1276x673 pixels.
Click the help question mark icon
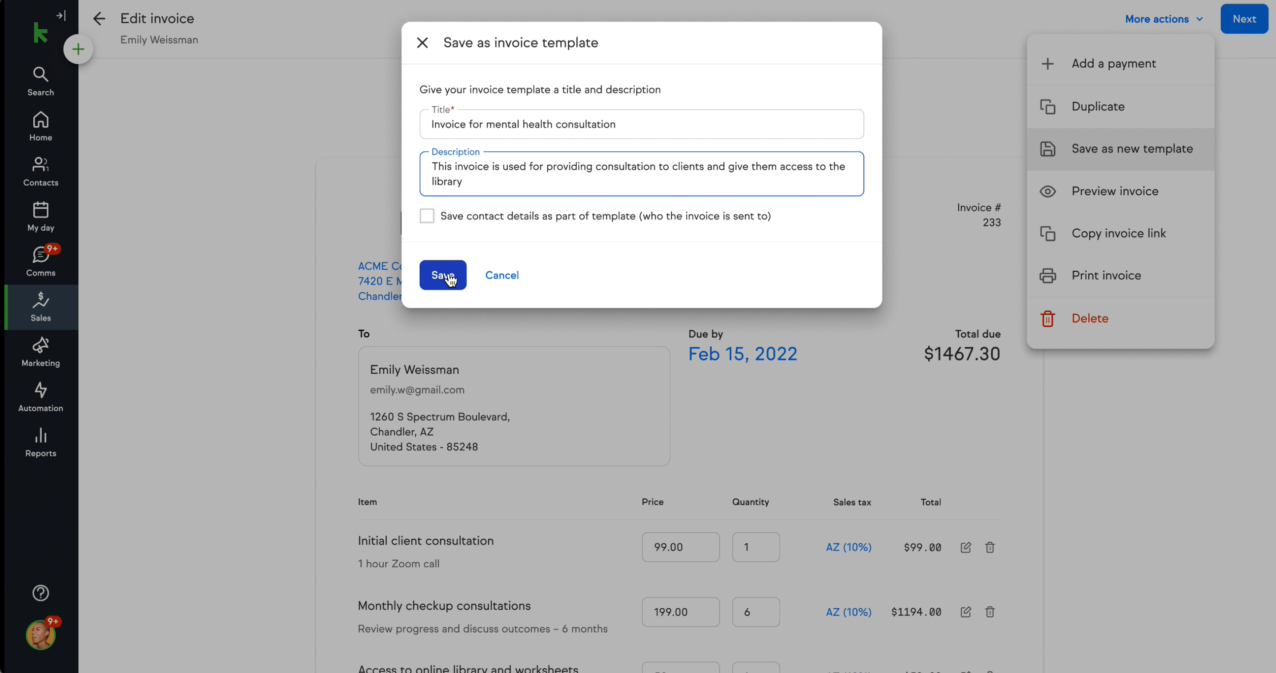[x=40, y=593]
